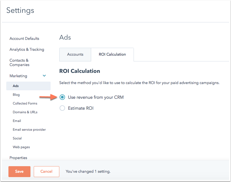Screen dimensions: 231x182
Task: Open Properties settings in sidebar
Action: coord(18,158)
